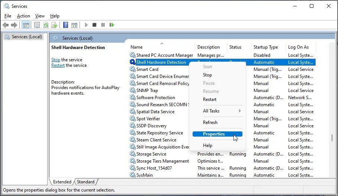The image size is (338, 196).
Task: Choose Refresh in the context menu
Action: point(218,122)
